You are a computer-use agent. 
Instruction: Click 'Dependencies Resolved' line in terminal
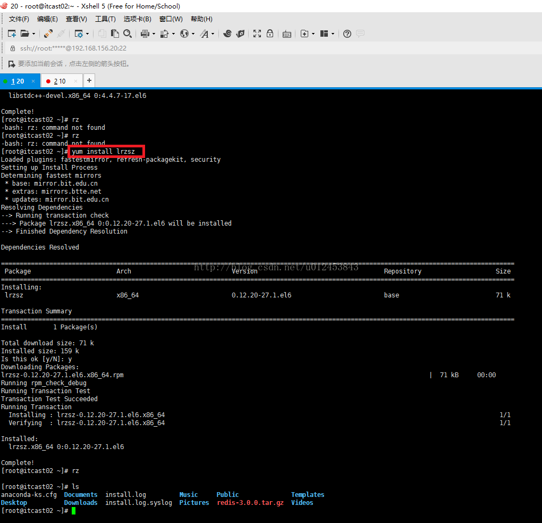point(40,247)
